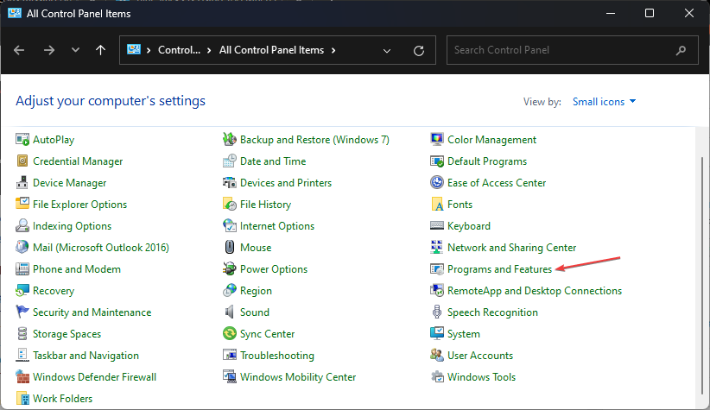
Task: Click the Sync Center green icon
Action: click(230, 333)
